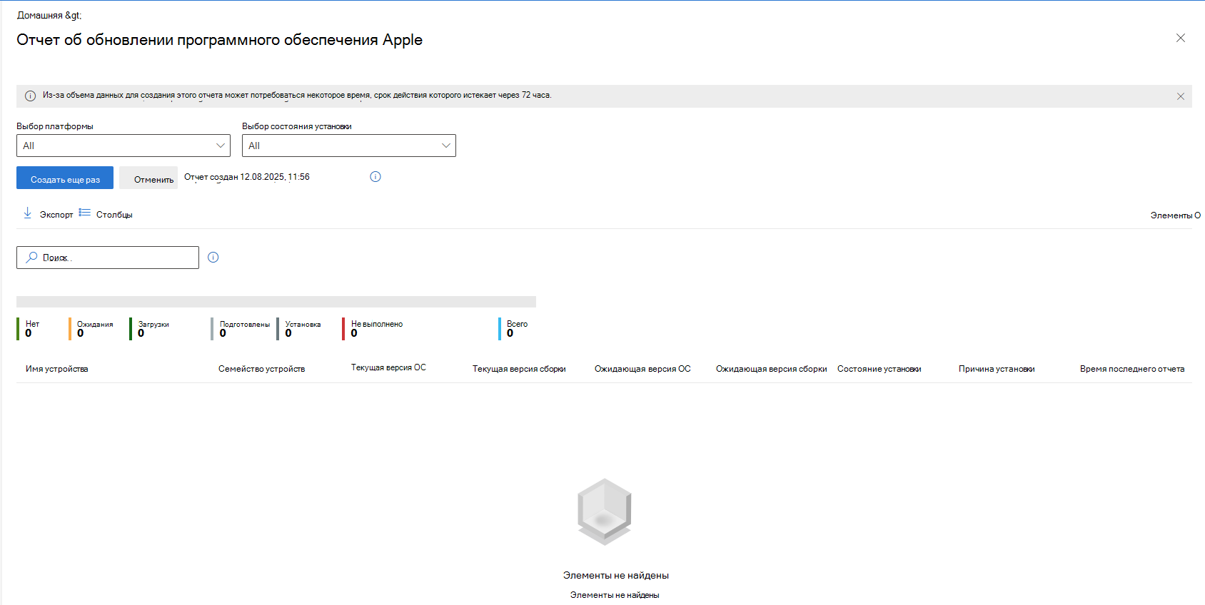This screenshot has width=1205, height=605.
Task: Sort by 'Текущая версия сборки' column header
Action: pos(519,369)
